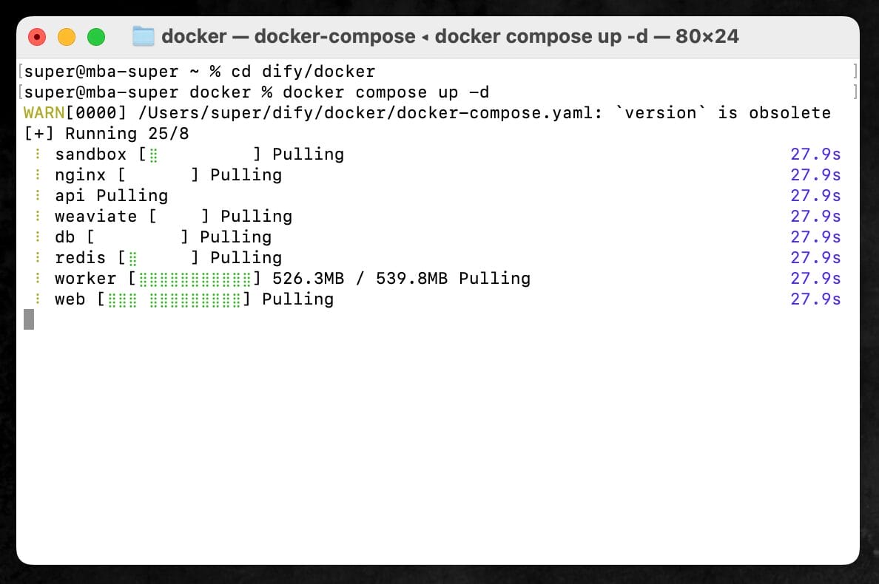The image size is (879, 584).
Task: Click the 27.9s timer on the db row
Action: coord(815,237)
